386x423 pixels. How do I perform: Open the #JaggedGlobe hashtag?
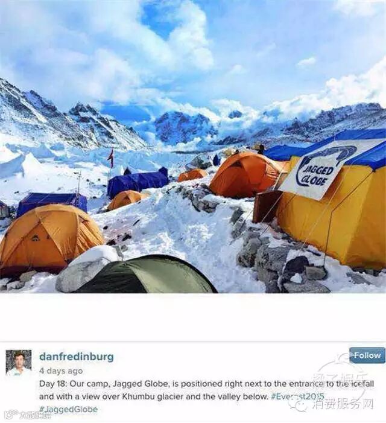pyautogui.click(x=68, y=409)
